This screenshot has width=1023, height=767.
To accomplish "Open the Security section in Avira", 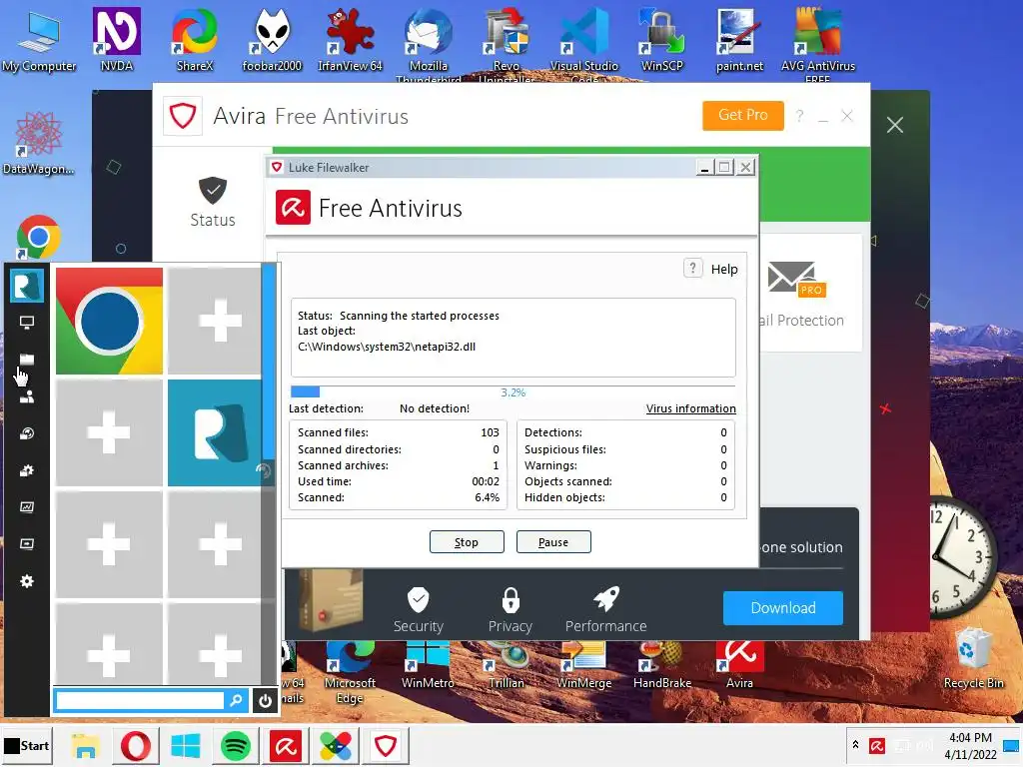I will tap(419, 610).
